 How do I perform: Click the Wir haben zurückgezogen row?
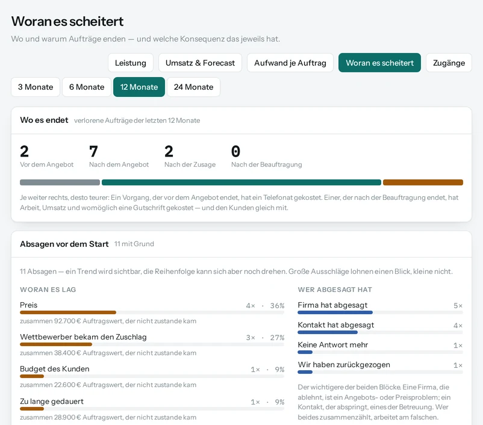(380, 368)
